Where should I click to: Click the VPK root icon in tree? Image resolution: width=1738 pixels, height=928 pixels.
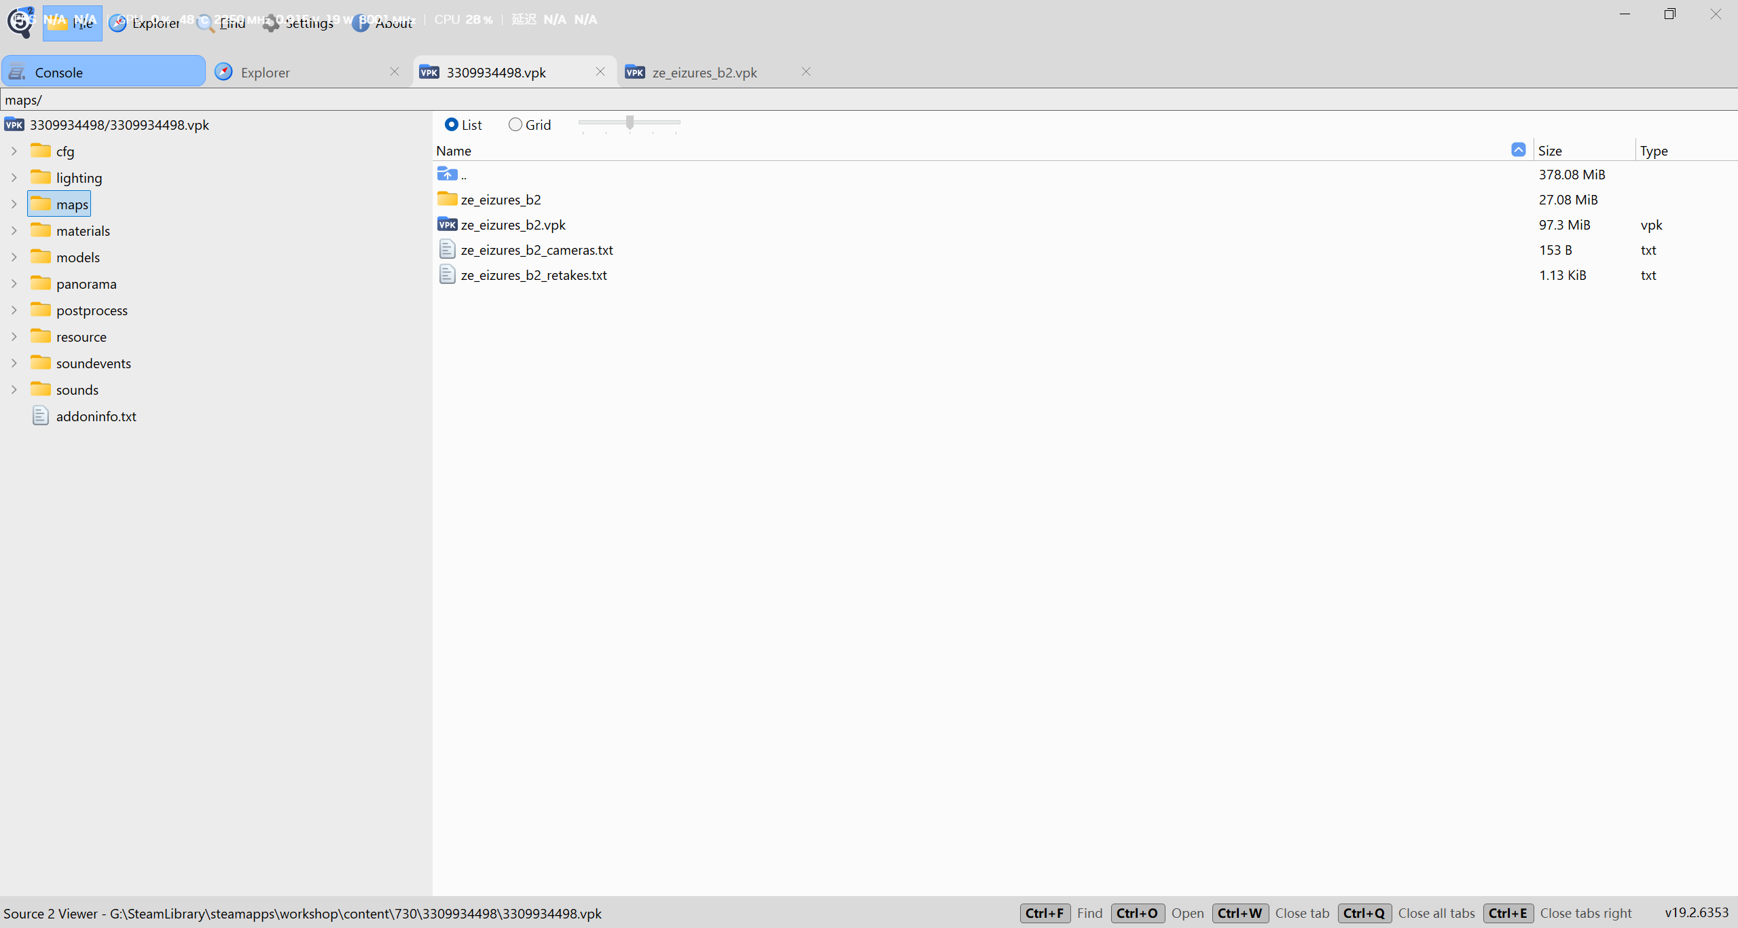14,124
